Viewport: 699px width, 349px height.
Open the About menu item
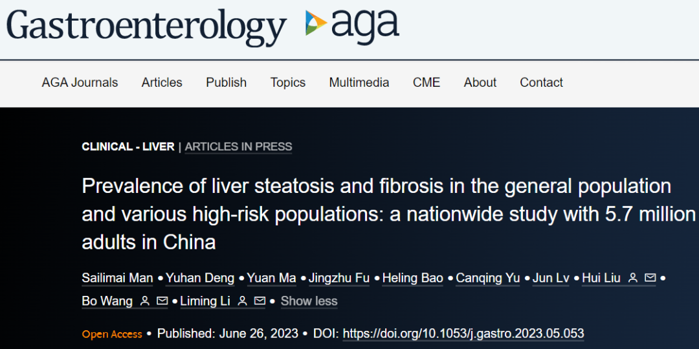[x=480, y=83]
